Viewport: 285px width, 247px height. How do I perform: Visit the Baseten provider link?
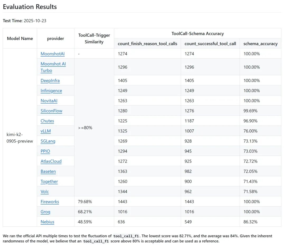click(48, 172)
